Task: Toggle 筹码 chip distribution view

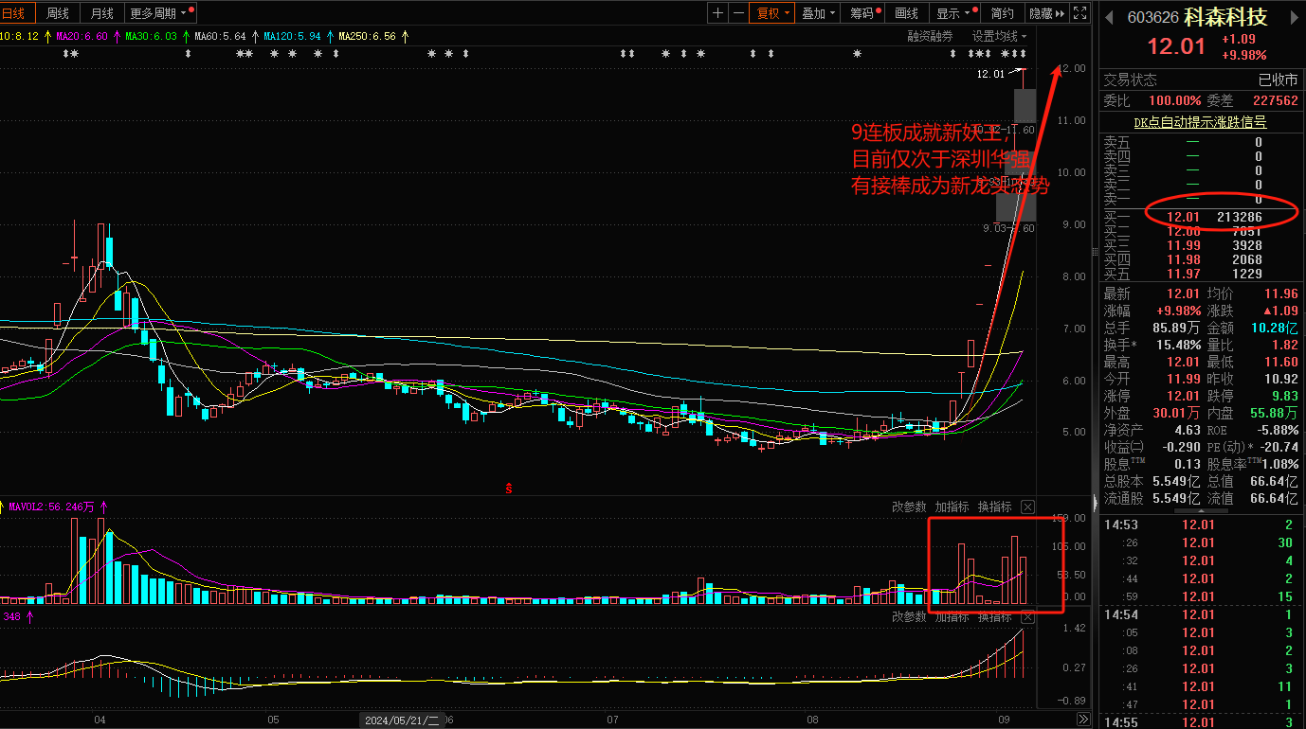Action: (863, 12)
